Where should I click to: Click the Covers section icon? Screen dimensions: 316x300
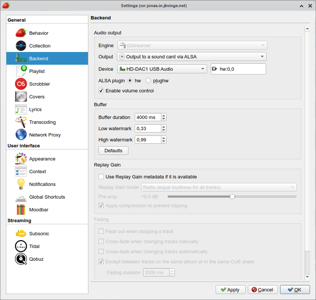(21, 97)
